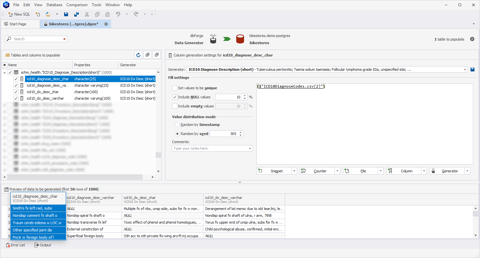Click the Copy icon in toolbar
The image size is (480, 258).
97,14
